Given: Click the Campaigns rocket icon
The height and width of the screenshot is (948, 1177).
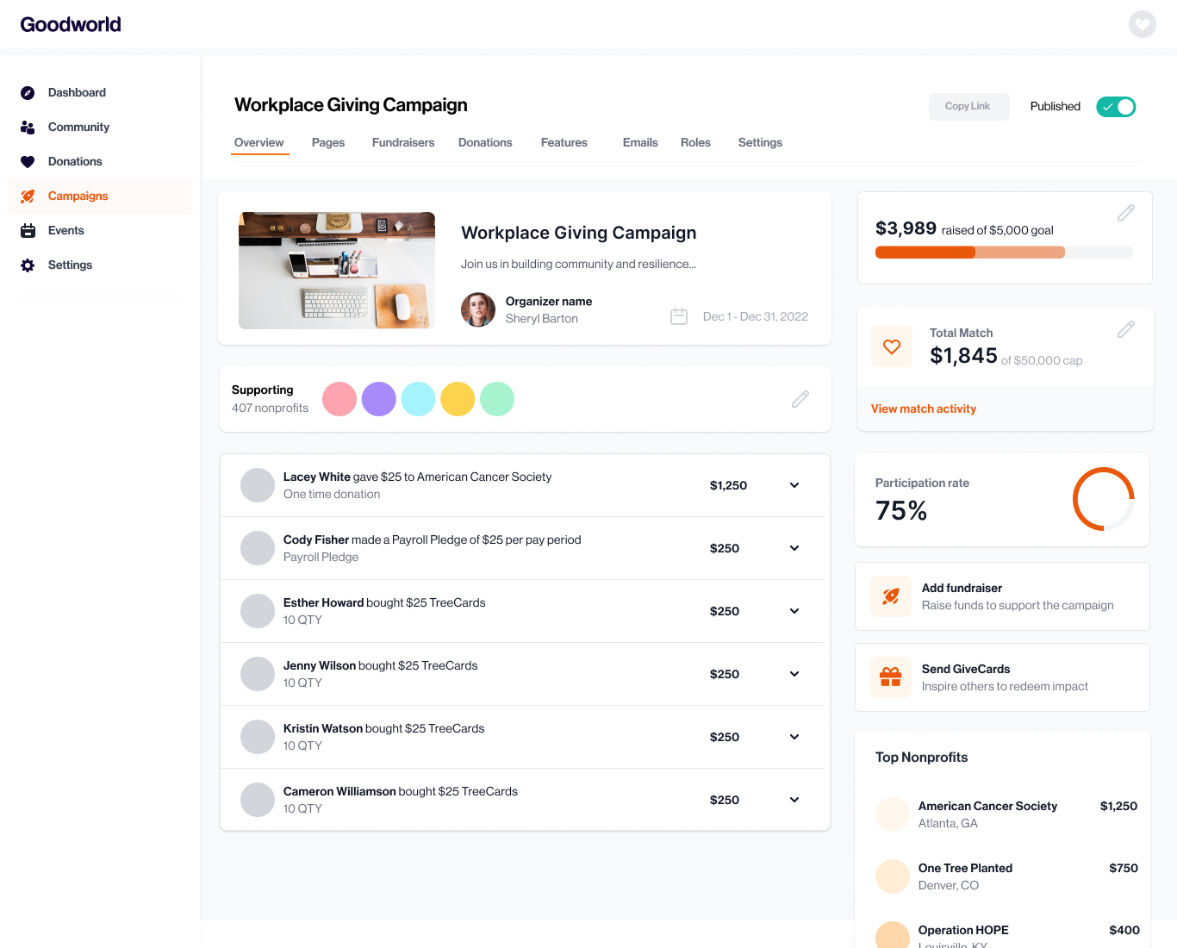Looking at the screenshot, I should (x=28, y=196).
